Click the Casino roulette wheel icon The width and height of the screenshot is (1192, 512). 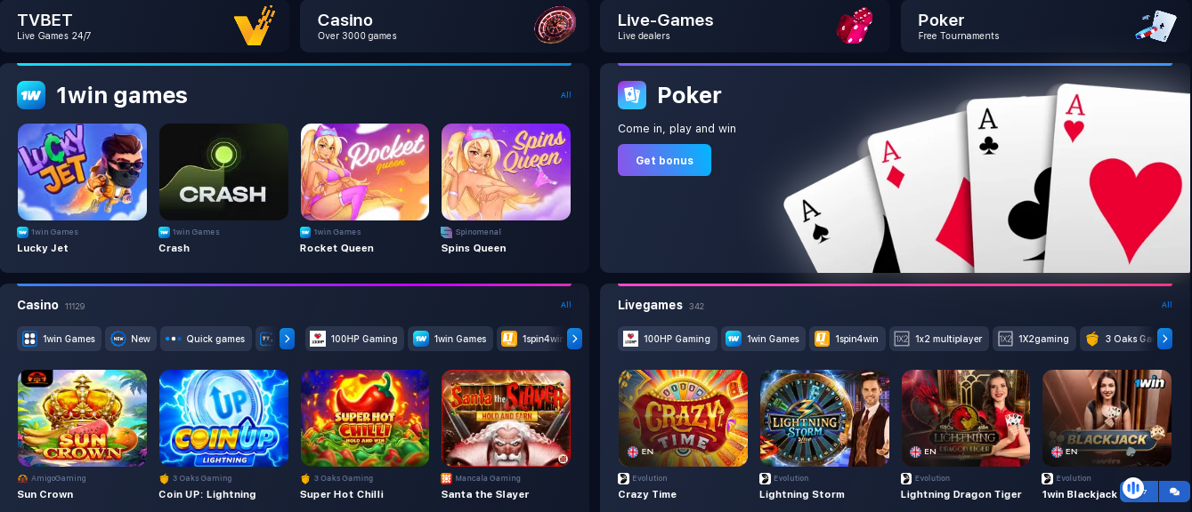[x=555, y=25]
